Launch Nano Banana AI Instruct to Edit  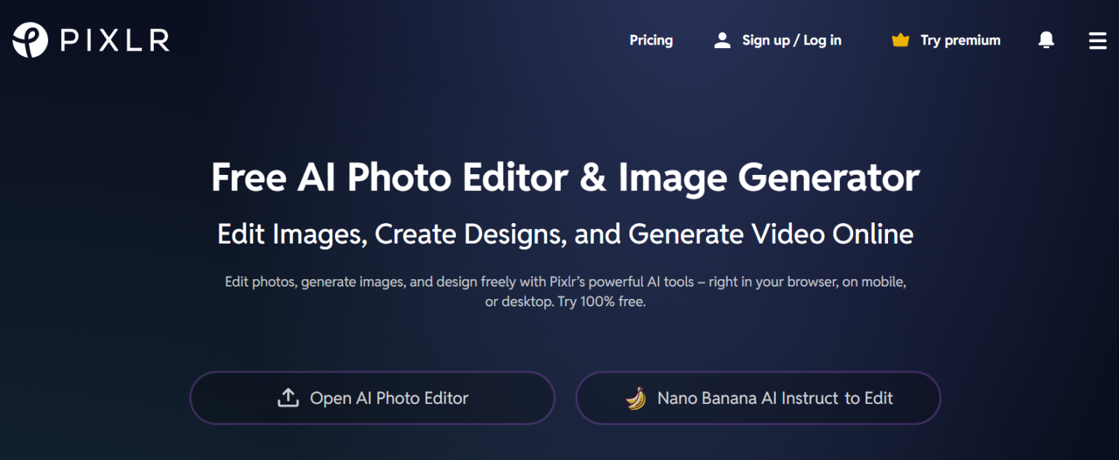[758, 398]
